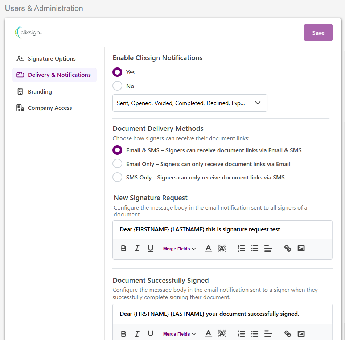This screenshot has width=345, height=340.
Task: Open Company Access settings
Action: pos(54,108)
